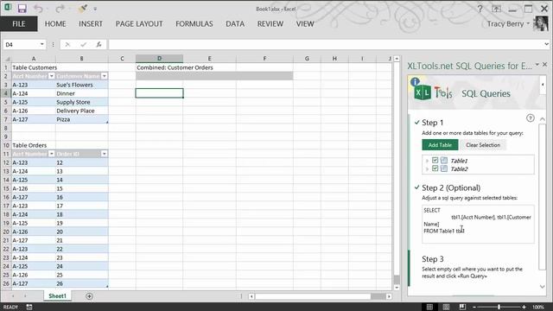
Task: Close the XLTools SQL Queries task pane
Action: tap(545, 65)
